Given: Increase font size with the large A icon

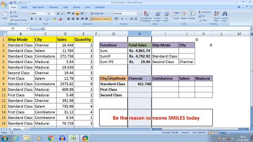Looking at the screenshot, I should pyautogui.click(x=58, y=13).
